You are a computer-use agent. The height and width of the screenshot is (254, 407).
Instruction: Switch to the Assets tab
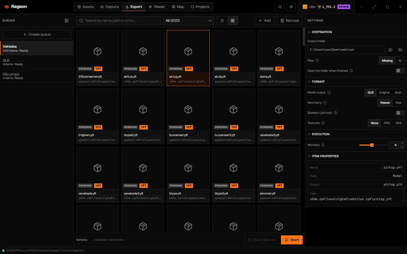(x=85, y=7)
